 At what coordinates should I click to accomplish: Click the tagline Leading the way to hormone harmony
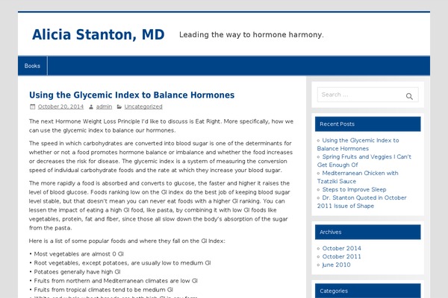tap(252, 35)
